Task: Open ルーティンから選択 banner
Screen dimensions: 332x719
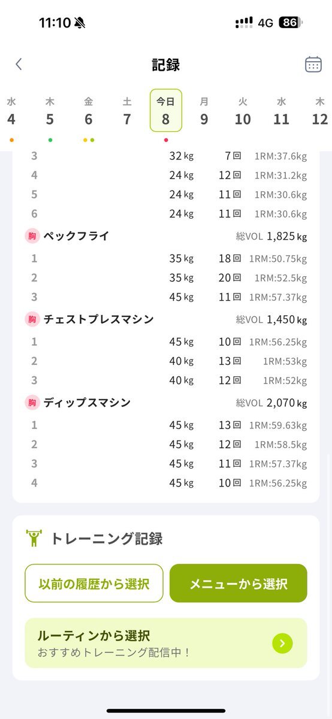Action: (x=166, y=643)
